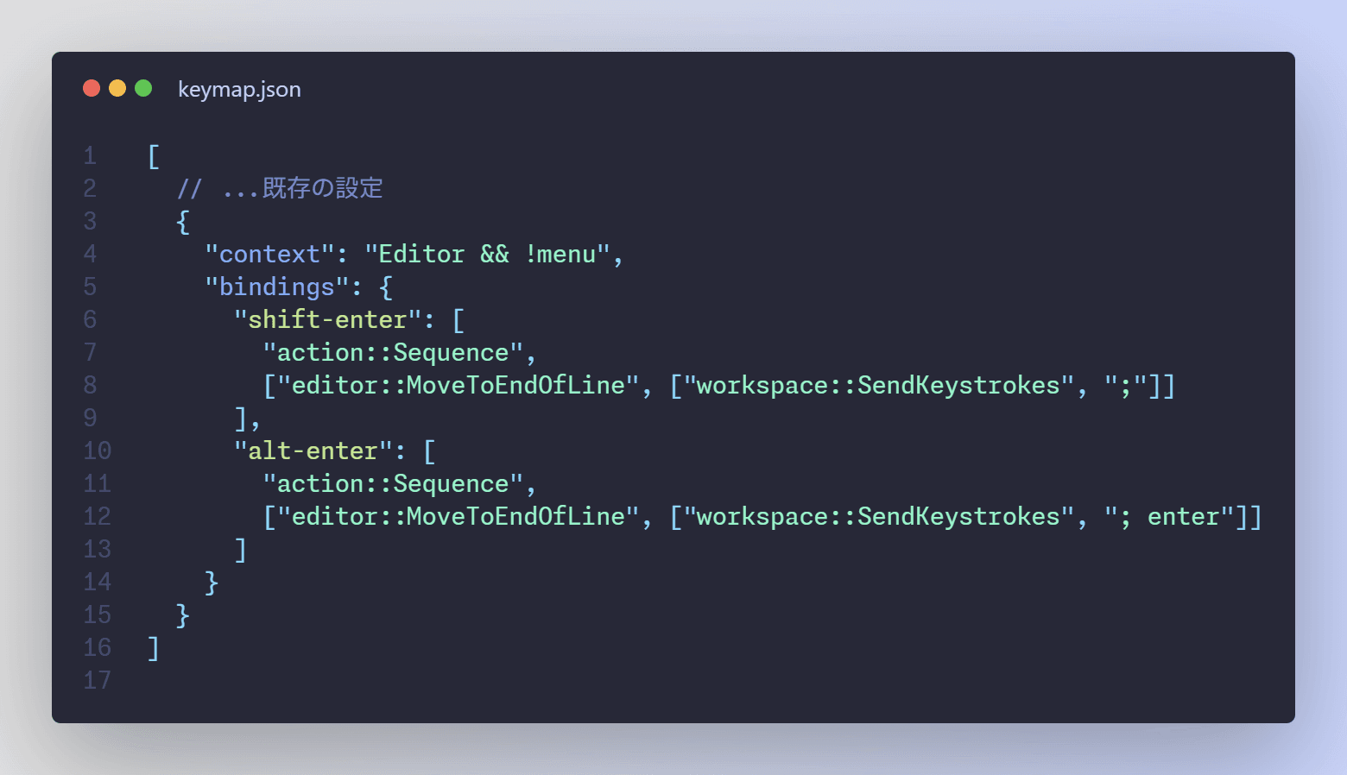Image resolution: width=1347 pixels, height=775 pixels.
Task: Click the "shift-enter" binding key
Action: [x=327, y=320]
